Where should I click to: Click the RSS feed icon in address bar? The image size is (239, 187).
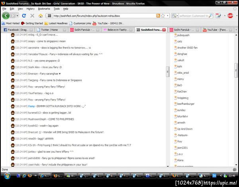(158, 16)
